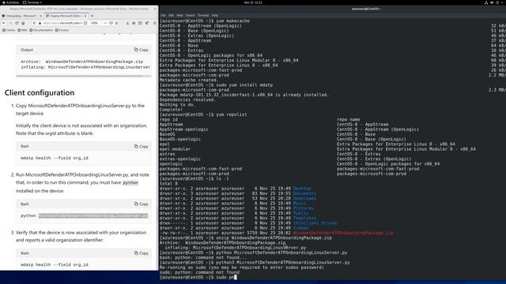Click the Documents directory in ls output
Image resolution: width=506 pixels, height=284 pixels.
point(304,193)
